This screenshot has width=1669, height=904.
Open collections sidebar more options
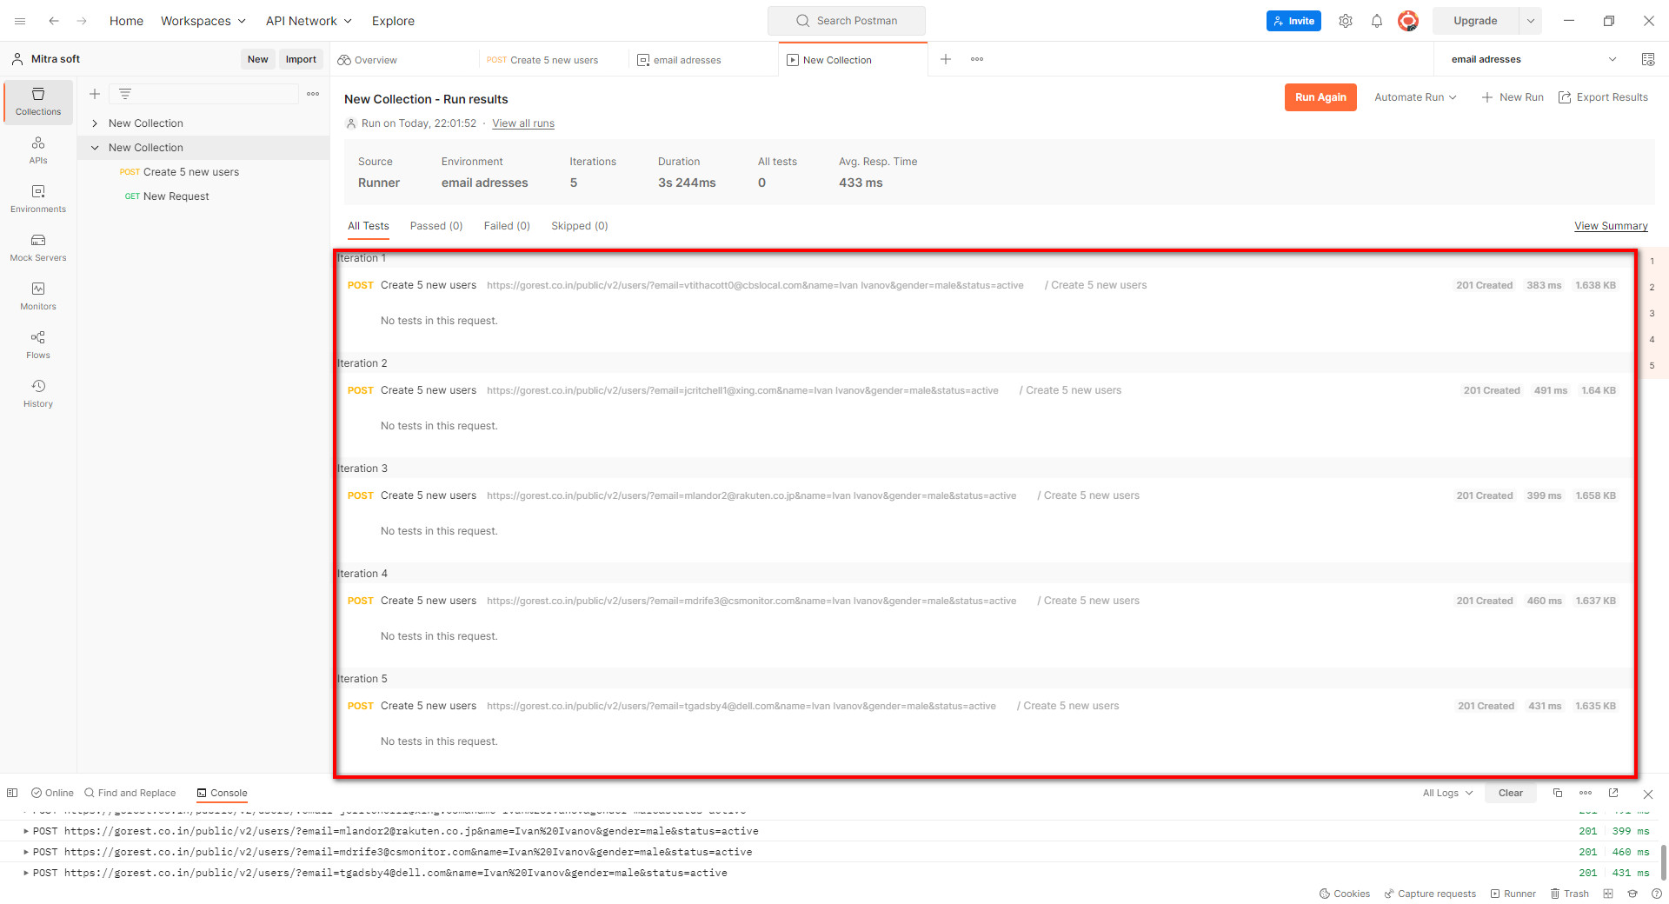[313, 94]
